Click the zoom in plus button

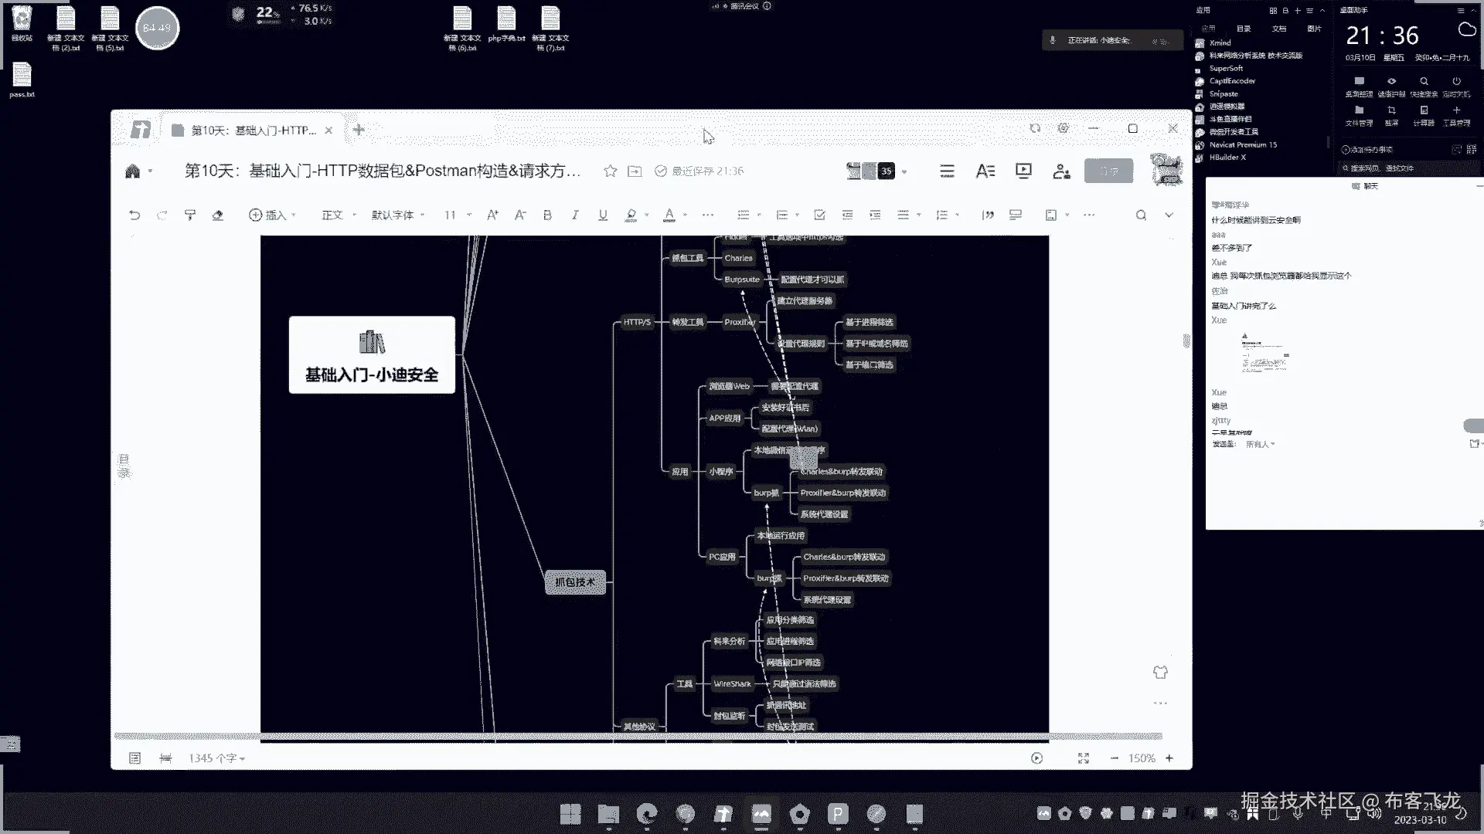pyautogui.click(x=1169, y=758)
